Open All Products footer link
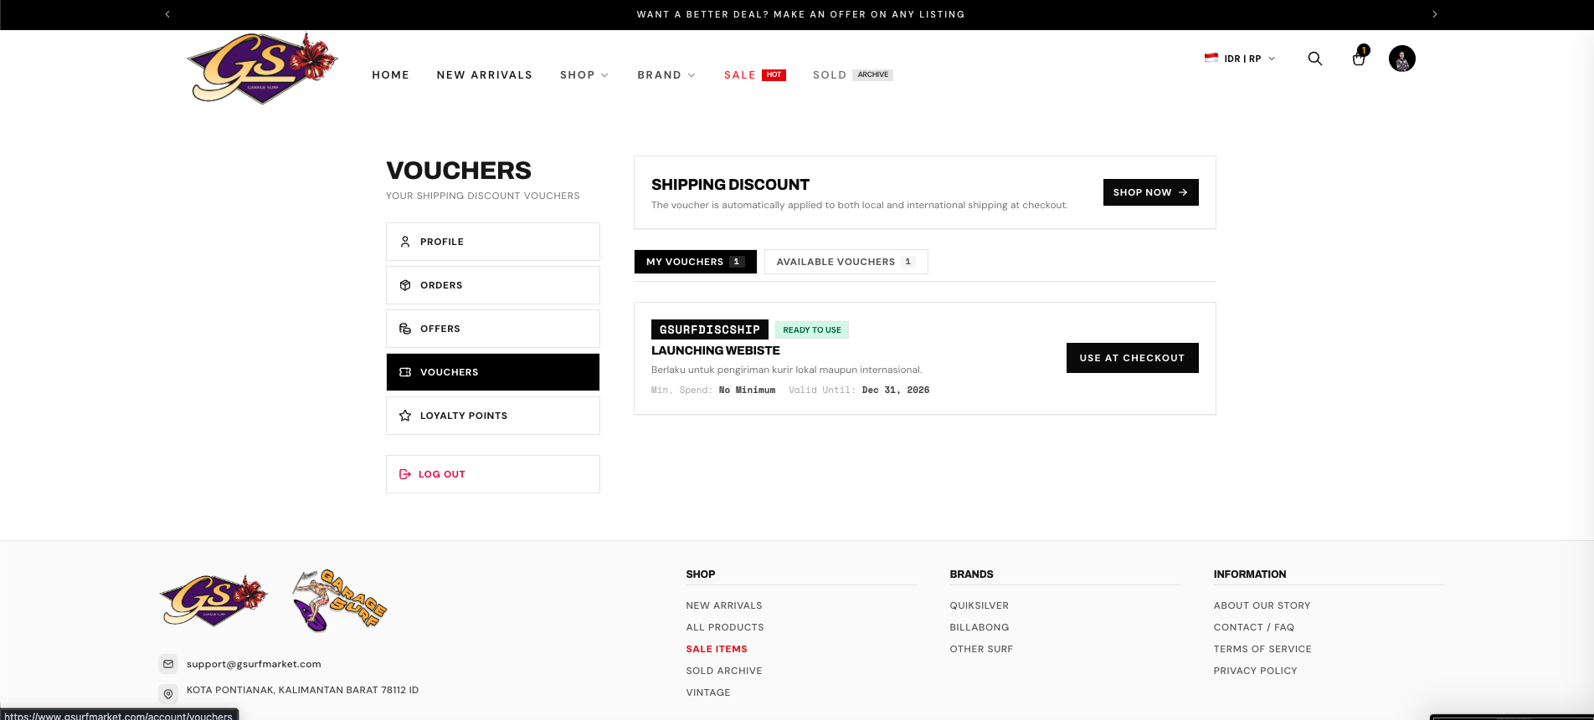 [725, 627]
